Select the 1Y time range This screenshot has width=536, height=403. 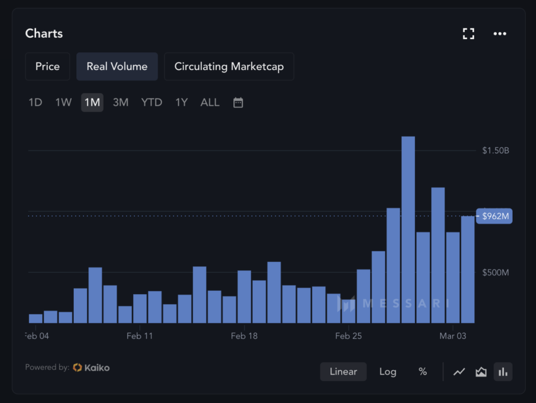click(182, 102)
